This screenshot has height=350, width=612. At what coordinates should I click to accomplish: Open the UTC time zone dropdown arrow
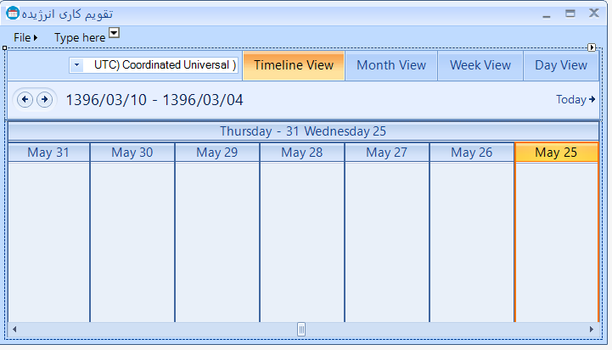(x=76, y=65)
